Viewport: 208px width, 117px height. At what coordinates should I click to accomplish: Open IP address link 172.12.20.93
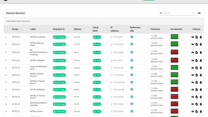[x=118, y=44]
